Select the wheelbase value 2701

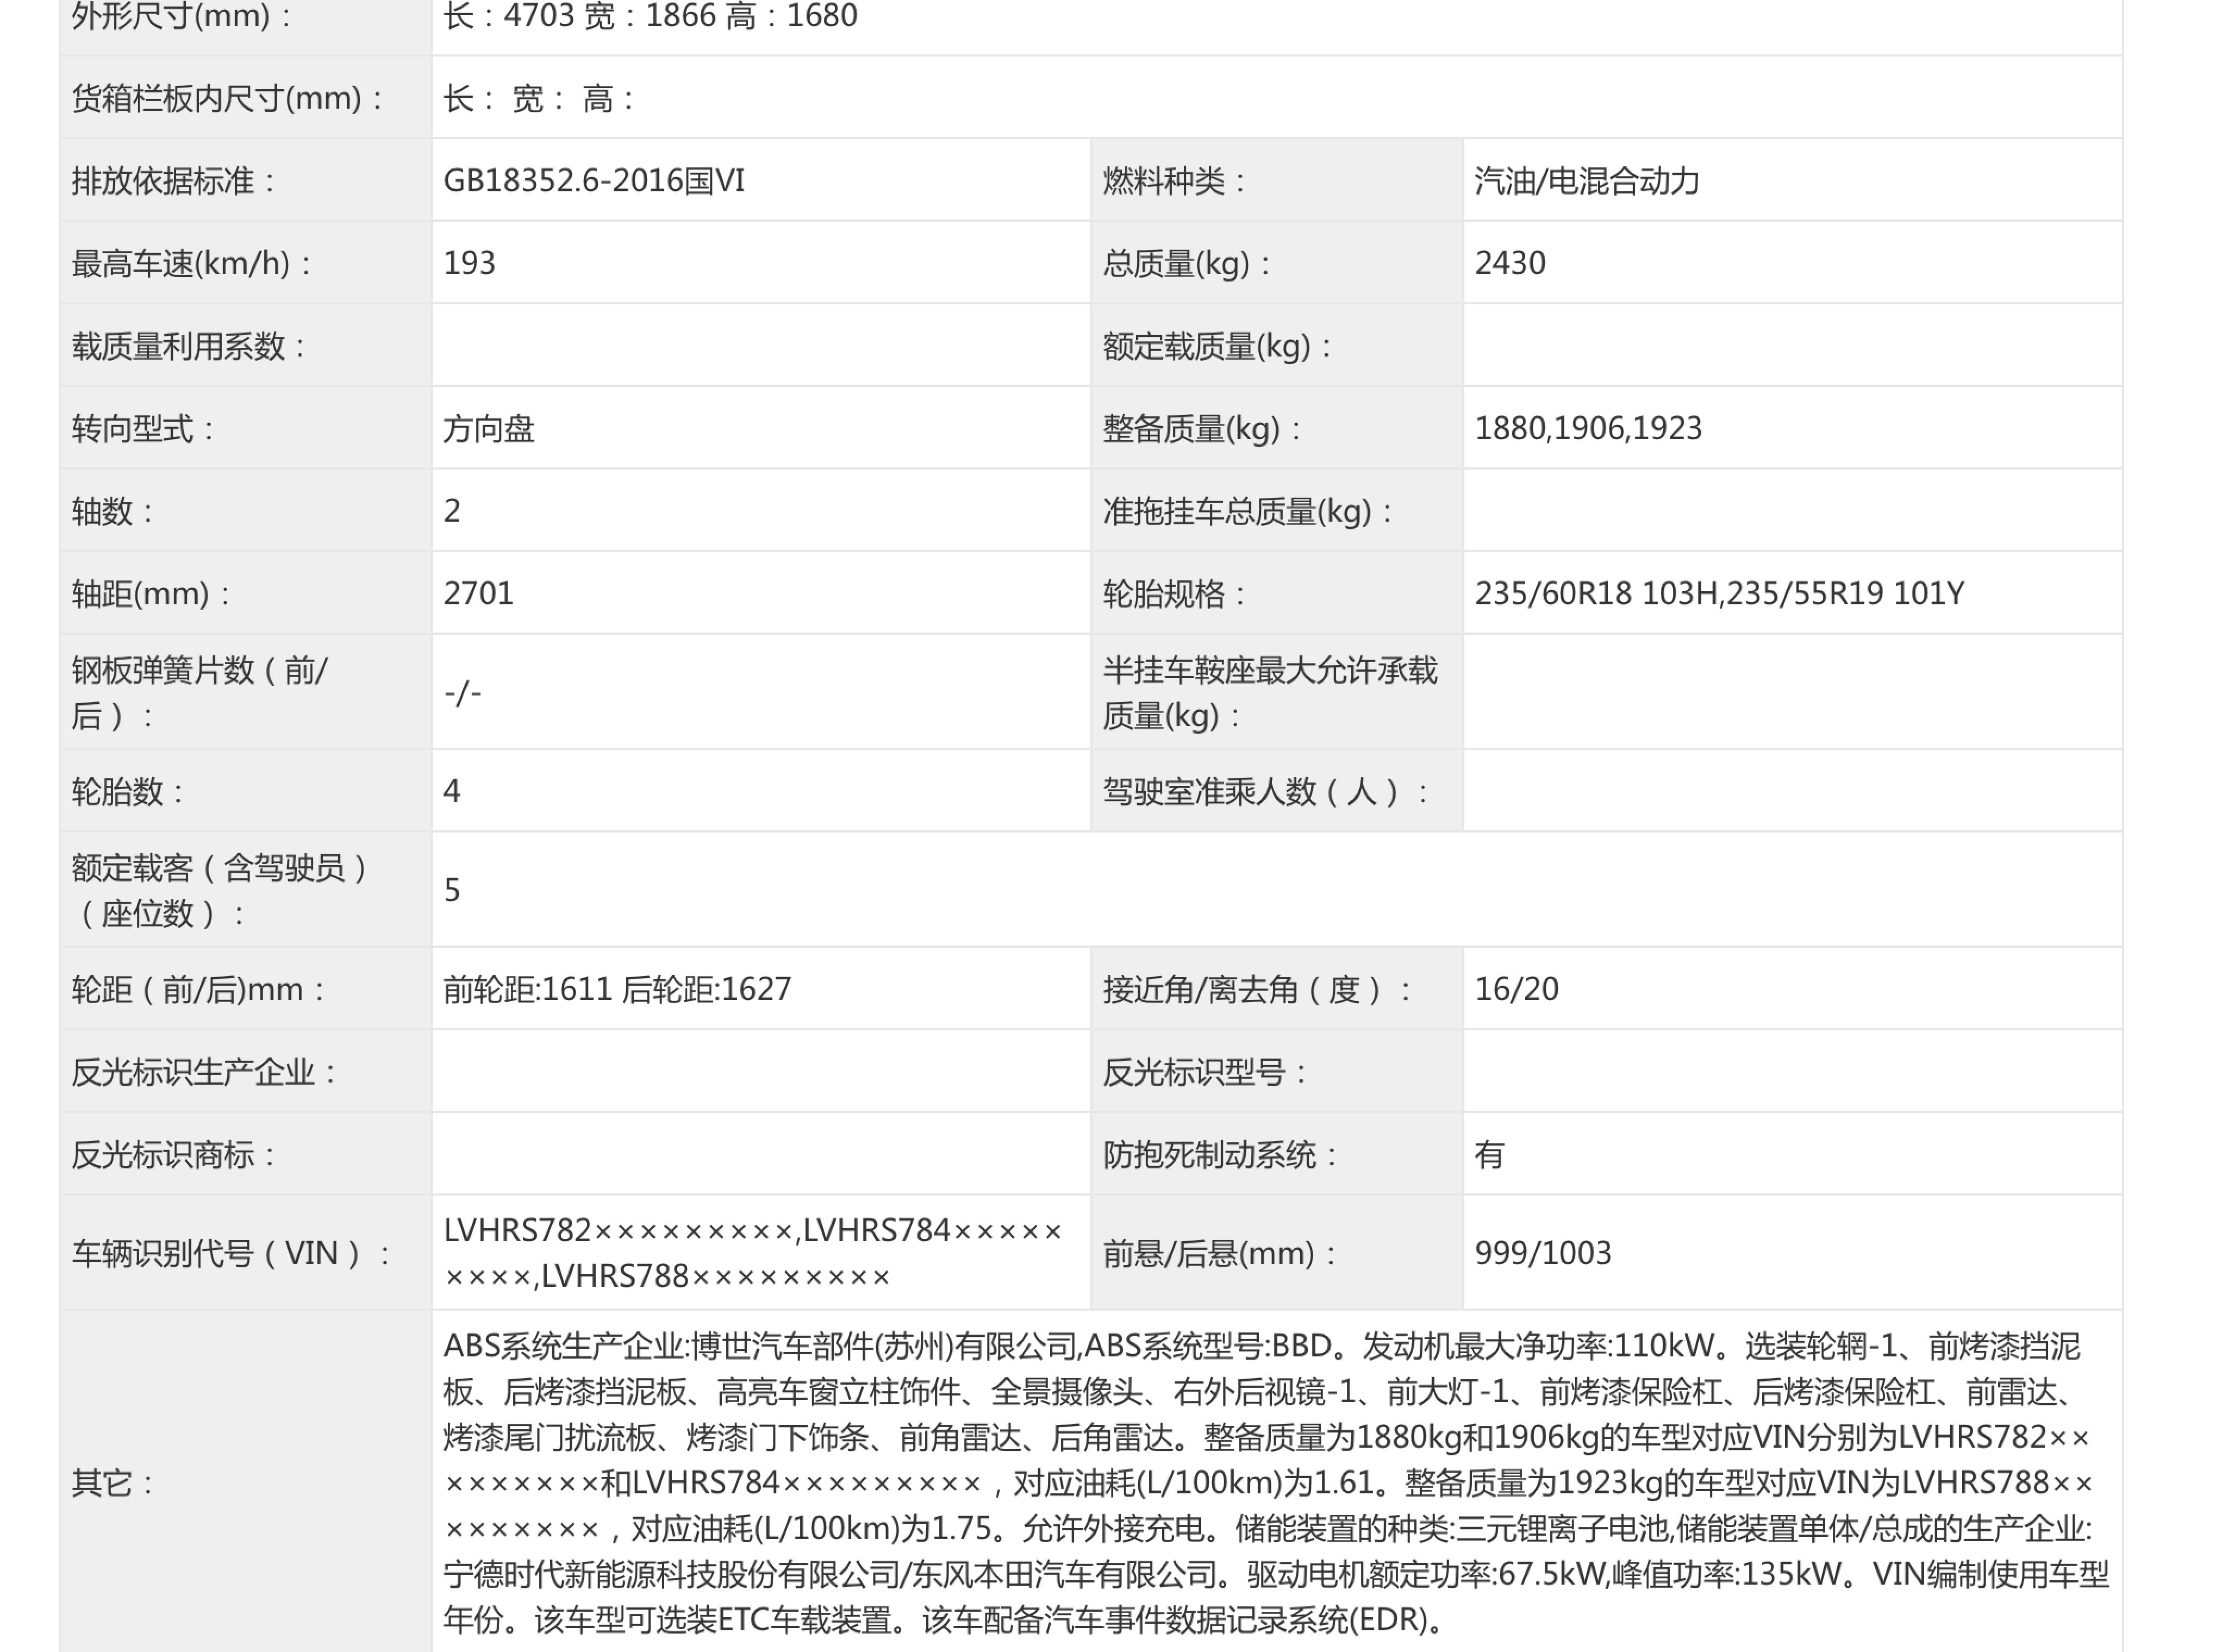(478, 593)
